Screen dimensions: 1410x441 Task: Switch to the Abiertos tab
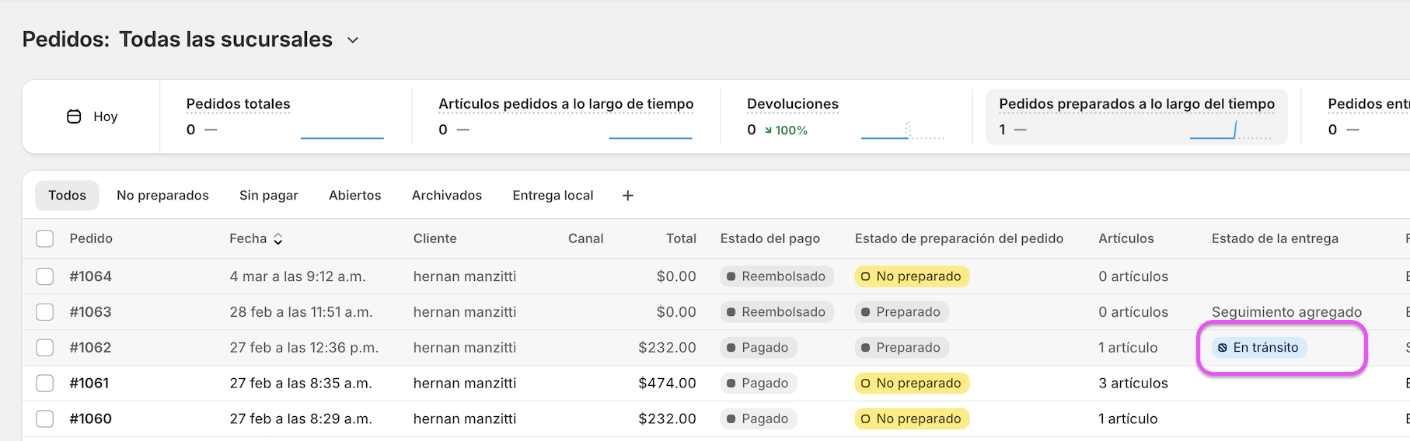click(x=355, y=196)
